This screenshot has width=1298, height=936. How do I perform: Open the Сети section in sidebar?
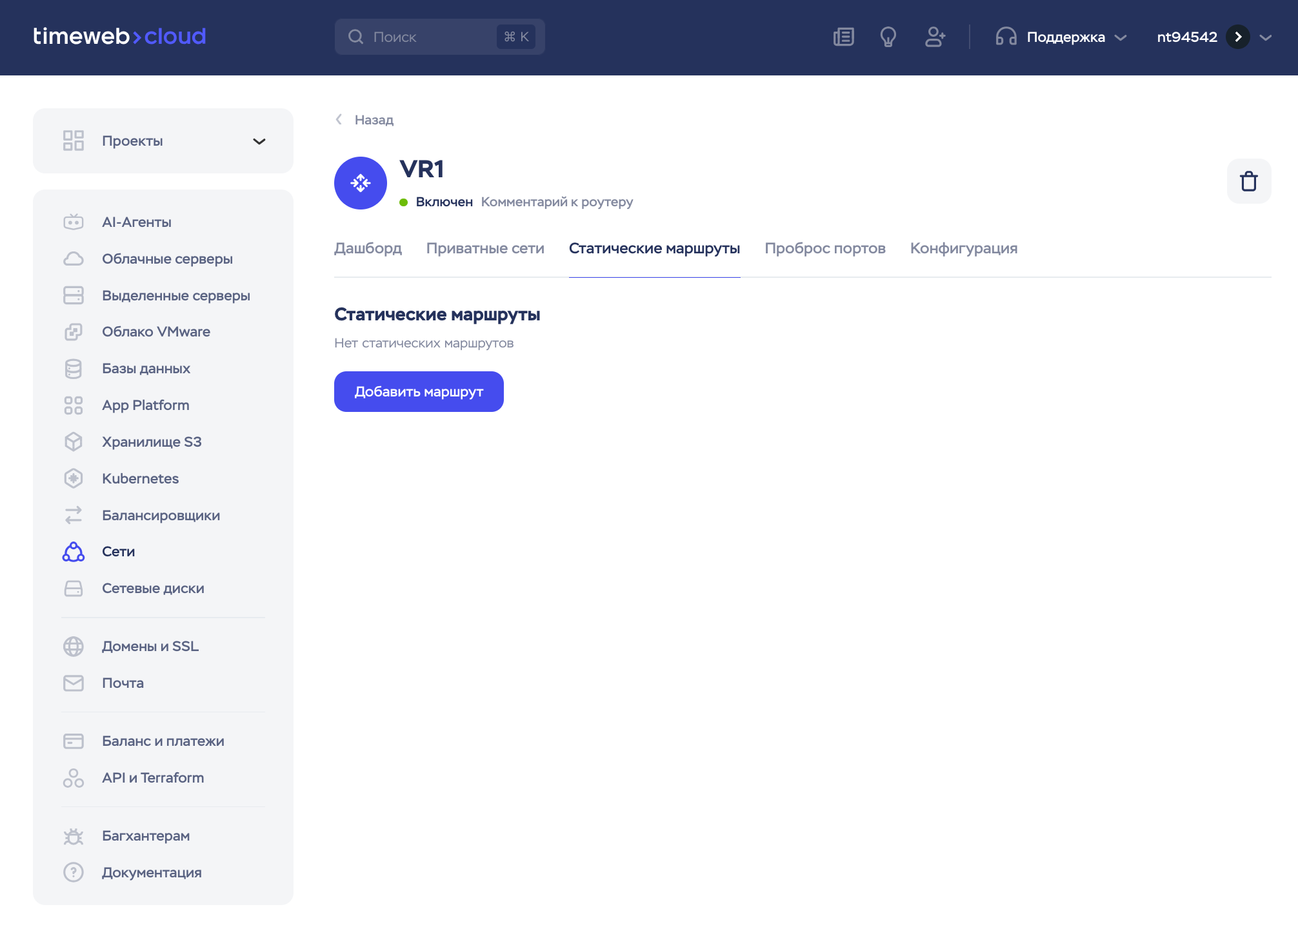tap(118, 552)
